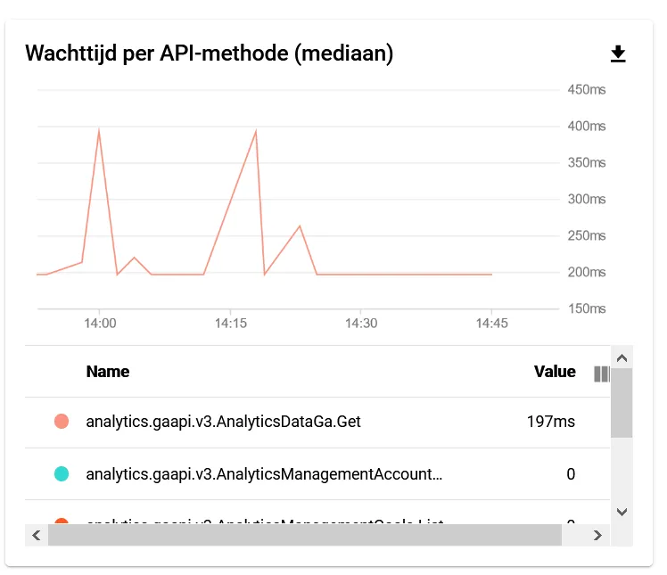Sort by the Name column header

(x=108, y=372)
